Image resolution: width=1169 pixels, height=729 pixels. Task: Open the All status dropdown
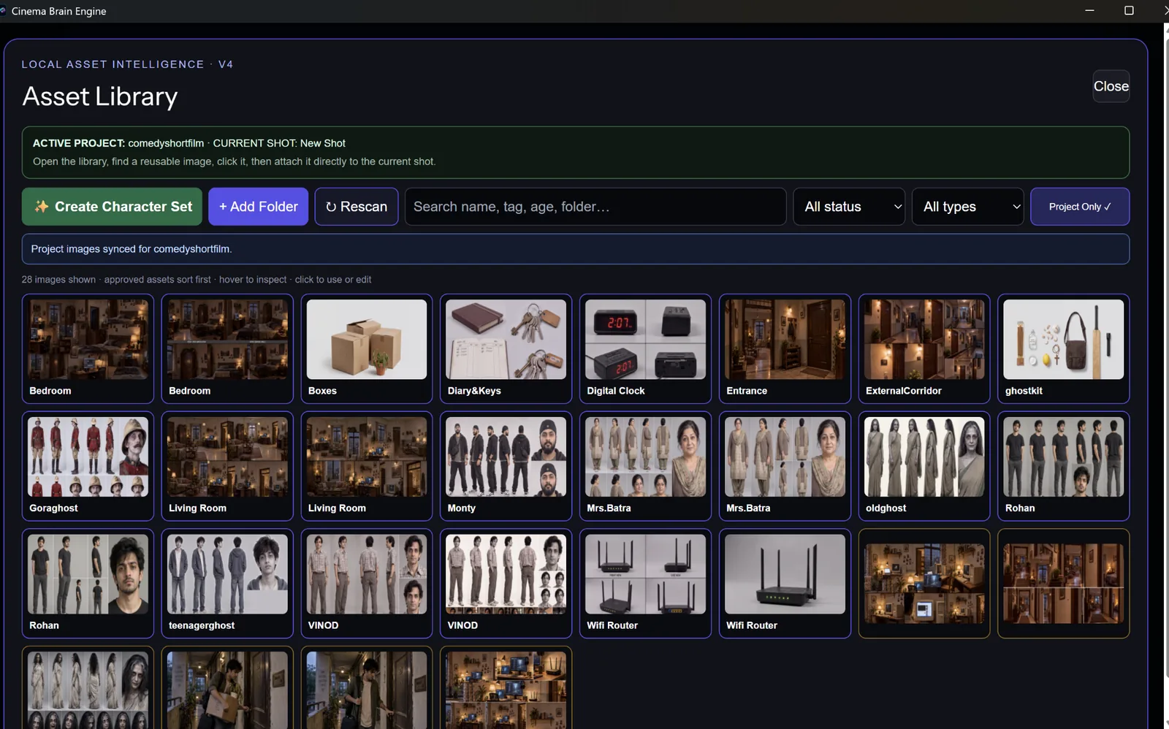[849, 207]
